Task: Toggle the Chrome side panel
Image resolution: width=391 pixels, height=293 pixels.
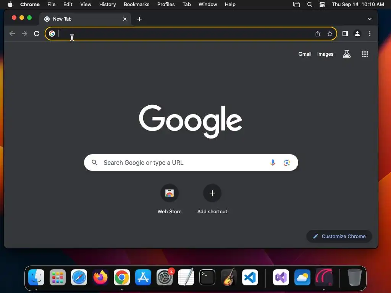Action: pos(345,34)
